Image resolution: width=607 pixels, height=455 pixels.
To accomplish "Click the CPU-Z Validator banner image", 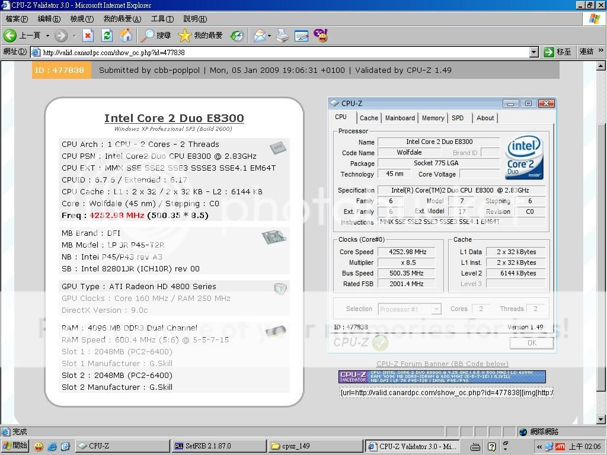I will click(442, 376).
